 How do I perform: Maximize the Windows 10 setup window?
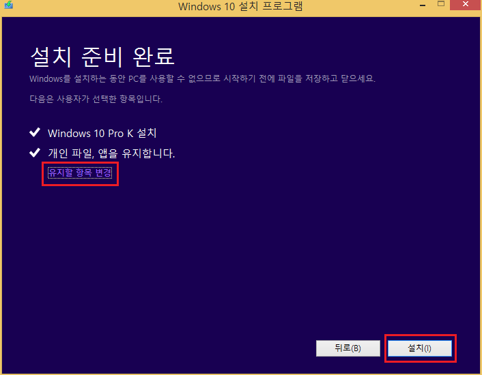click(x=441, y=4)
